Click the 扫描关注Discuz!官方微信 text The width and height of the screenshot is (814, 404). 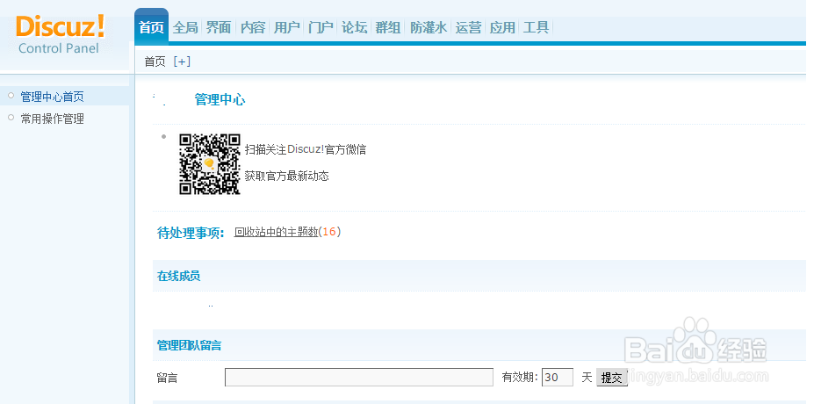coord(306,149)
